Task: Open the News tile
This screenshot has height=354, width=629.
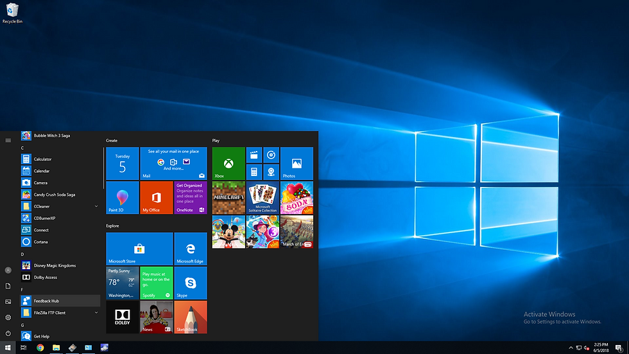Action: click(x=157, y=317)
